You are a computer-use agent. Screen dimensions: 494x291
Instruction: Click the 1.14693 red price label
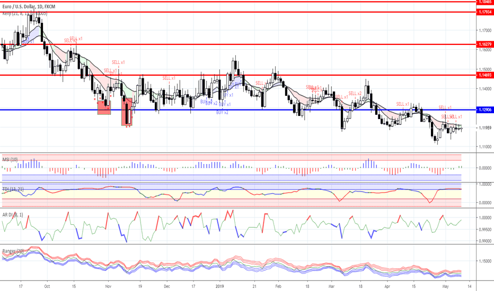pos(485,75)
